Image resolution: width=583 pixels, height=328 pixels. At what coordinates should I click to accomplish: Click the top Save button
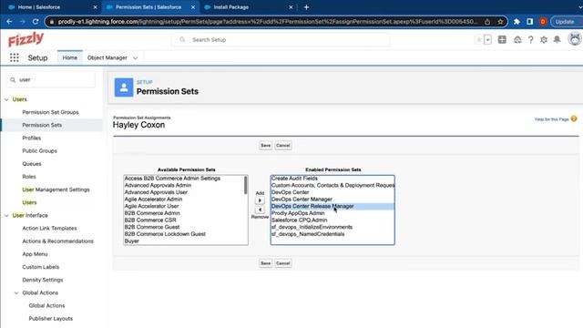coord(265,146)
